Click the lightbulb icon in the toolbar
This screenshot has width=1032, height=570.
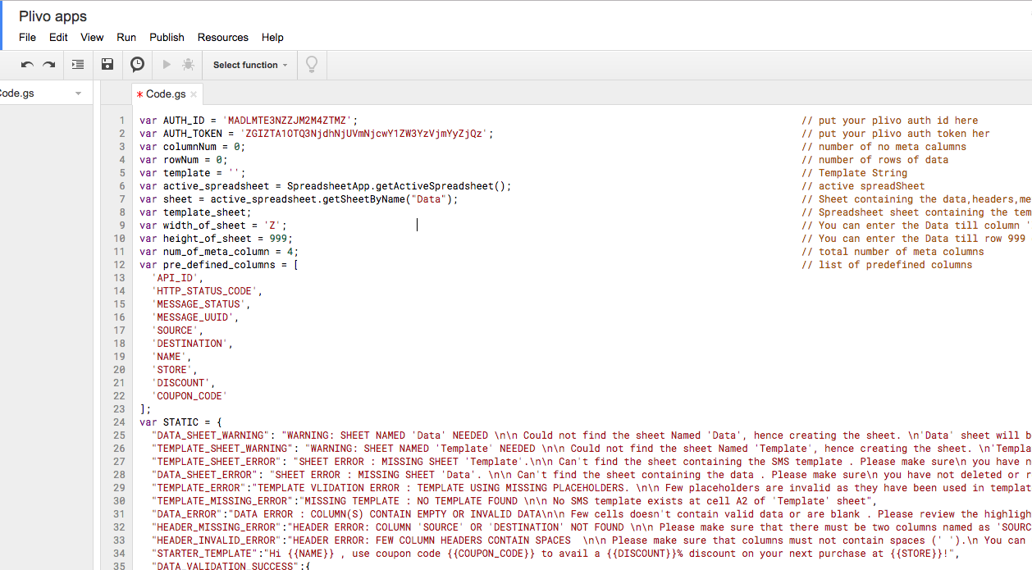pos(312,64)
